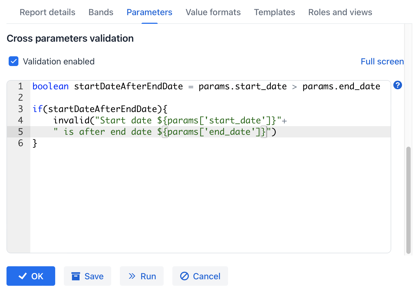This screenshot has width=415, height=289.
Task: Click the vertical scrollbar thumb
Action: (x=409, y=200)
